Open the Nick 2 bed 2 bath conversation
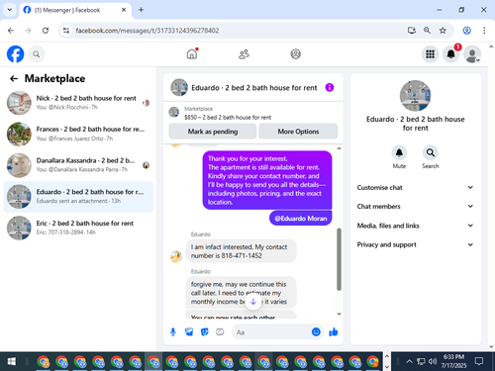Viewport: 495px width, 371px height. [x=78, y=103]
